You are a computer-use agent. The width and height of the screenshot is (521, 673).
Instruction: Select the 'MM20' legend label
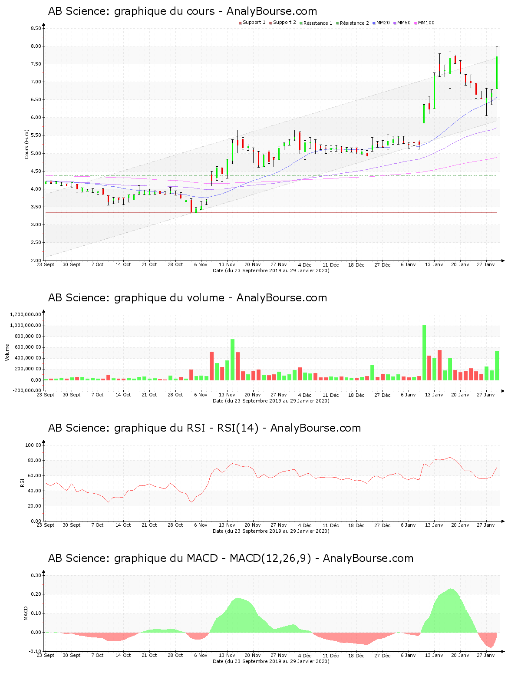coord(383,23)
